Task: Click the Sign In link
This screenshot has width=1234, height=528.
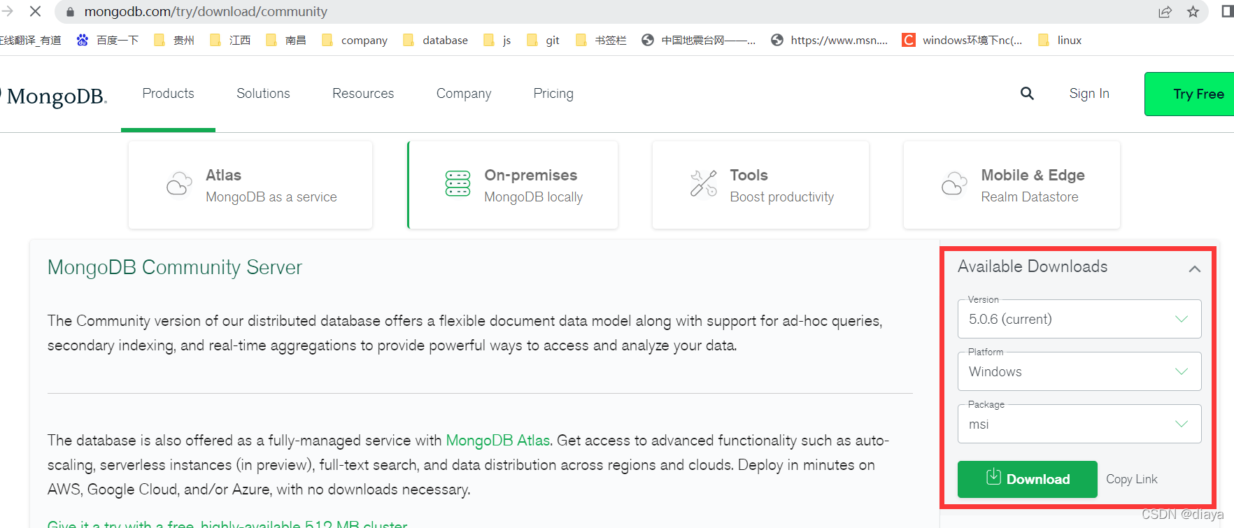Action: coord(1089,93)
